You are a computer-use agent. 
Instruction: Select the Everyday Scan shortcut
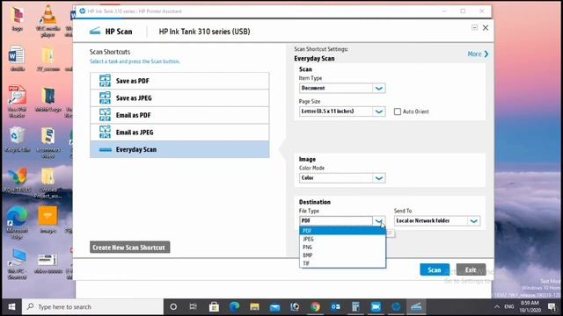click(179, 149)
